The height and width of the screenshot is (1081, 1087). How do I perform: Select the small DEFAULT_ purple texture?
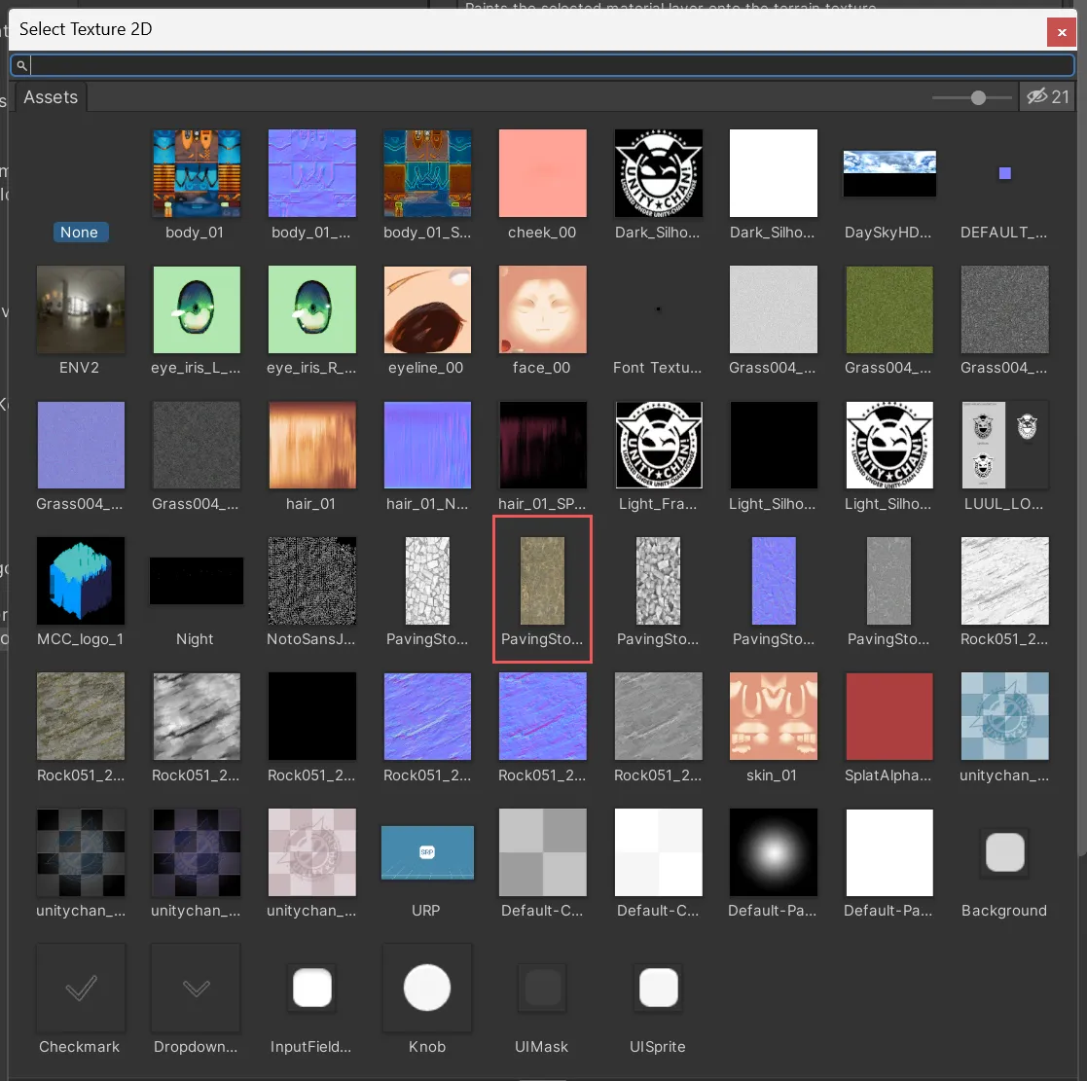point(1004,173)
